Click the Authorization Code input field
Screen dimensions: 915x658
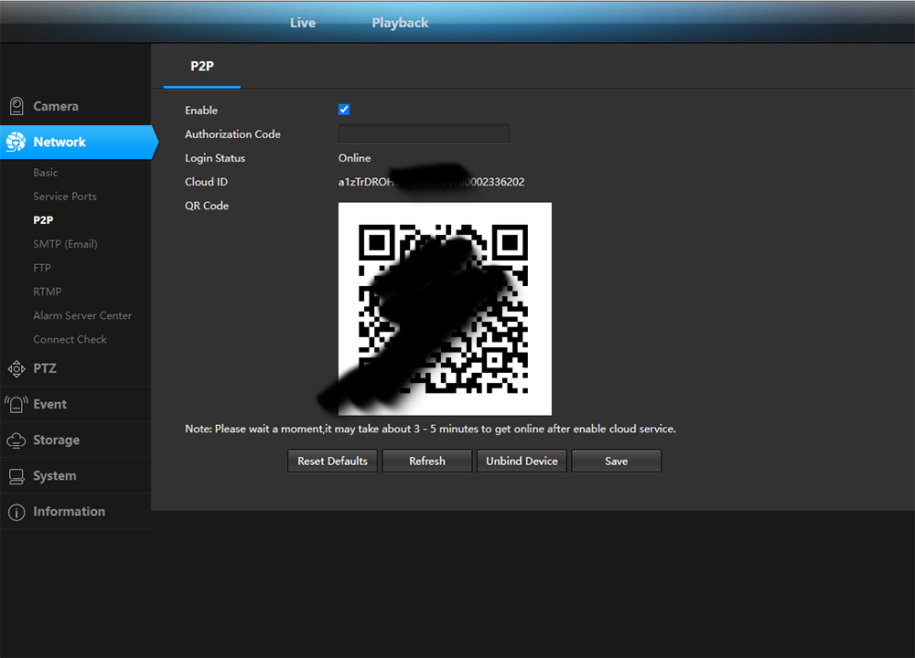pyautogui.click(x=424, y=134)
